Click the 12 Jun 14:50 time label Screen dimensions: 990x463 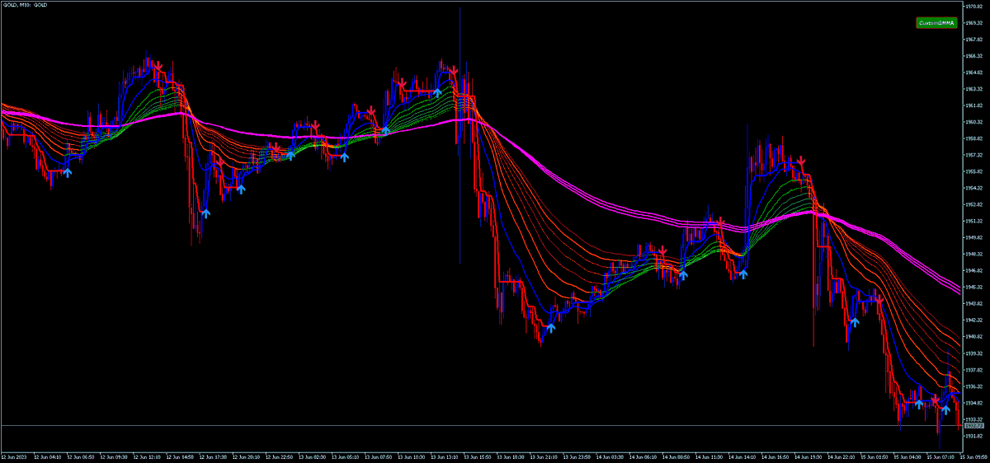[x=179, y=456]
